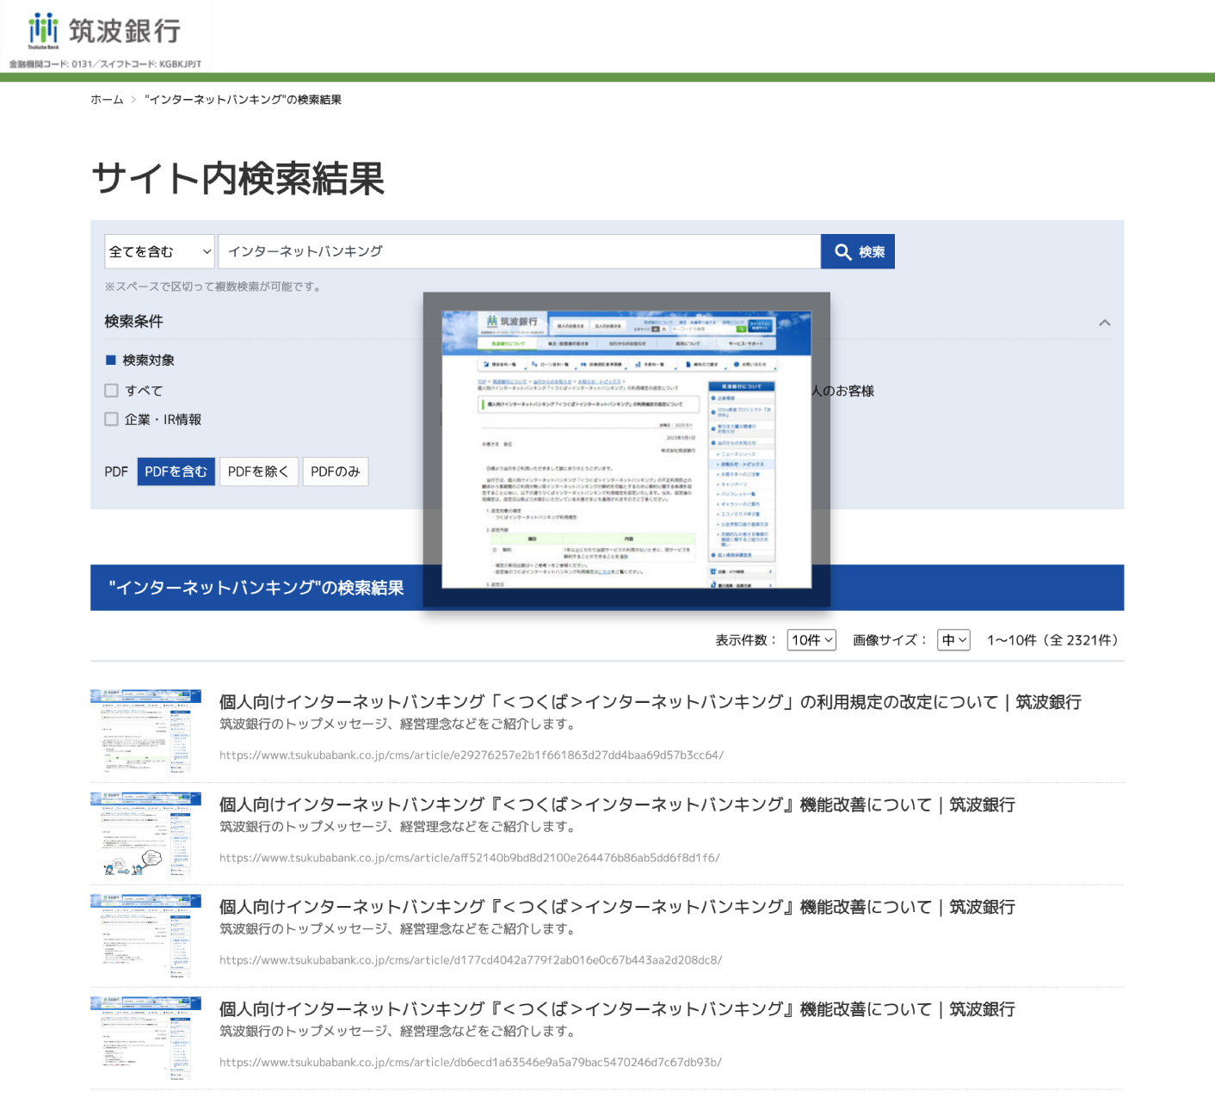Open the URL ending e29276257e2b1f661863d27dd4baa69d57b3cc64

click(x=472, y=755)
